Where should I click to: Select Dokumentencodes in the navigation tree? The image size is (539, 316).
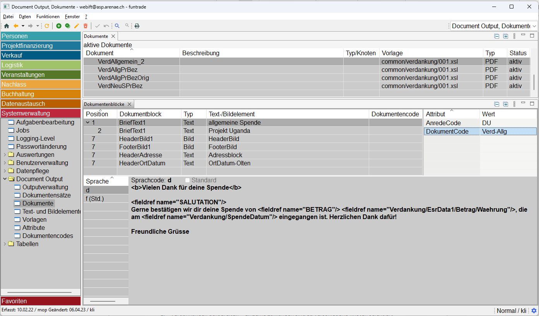48,236
